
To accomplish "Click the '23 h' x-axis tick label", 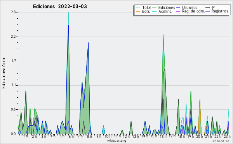I will click(x=227, y=136).
